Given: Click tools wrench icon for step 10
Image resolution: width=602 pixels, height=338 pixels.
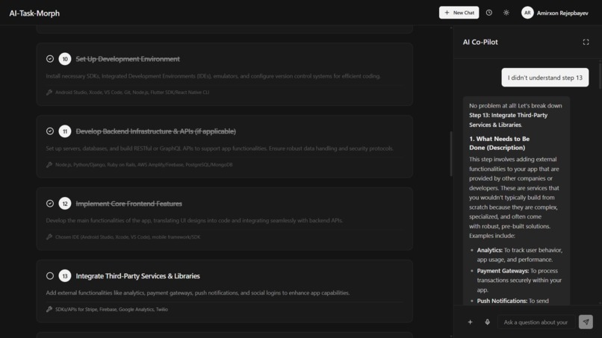Looking at the screenshot, I should click(x=49, y=92).
